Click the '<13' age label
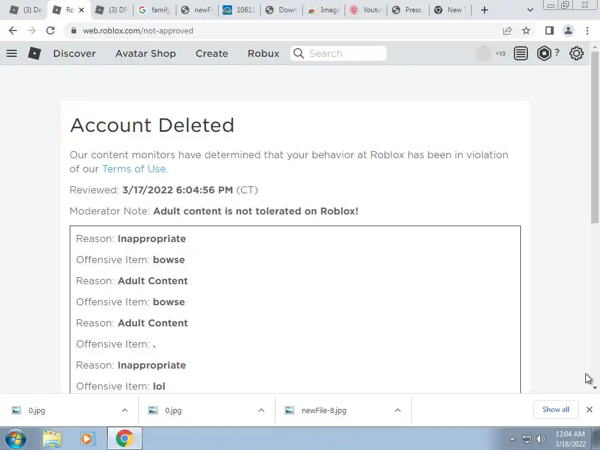Viewport: 600px width, 450px height. point(500,53)
